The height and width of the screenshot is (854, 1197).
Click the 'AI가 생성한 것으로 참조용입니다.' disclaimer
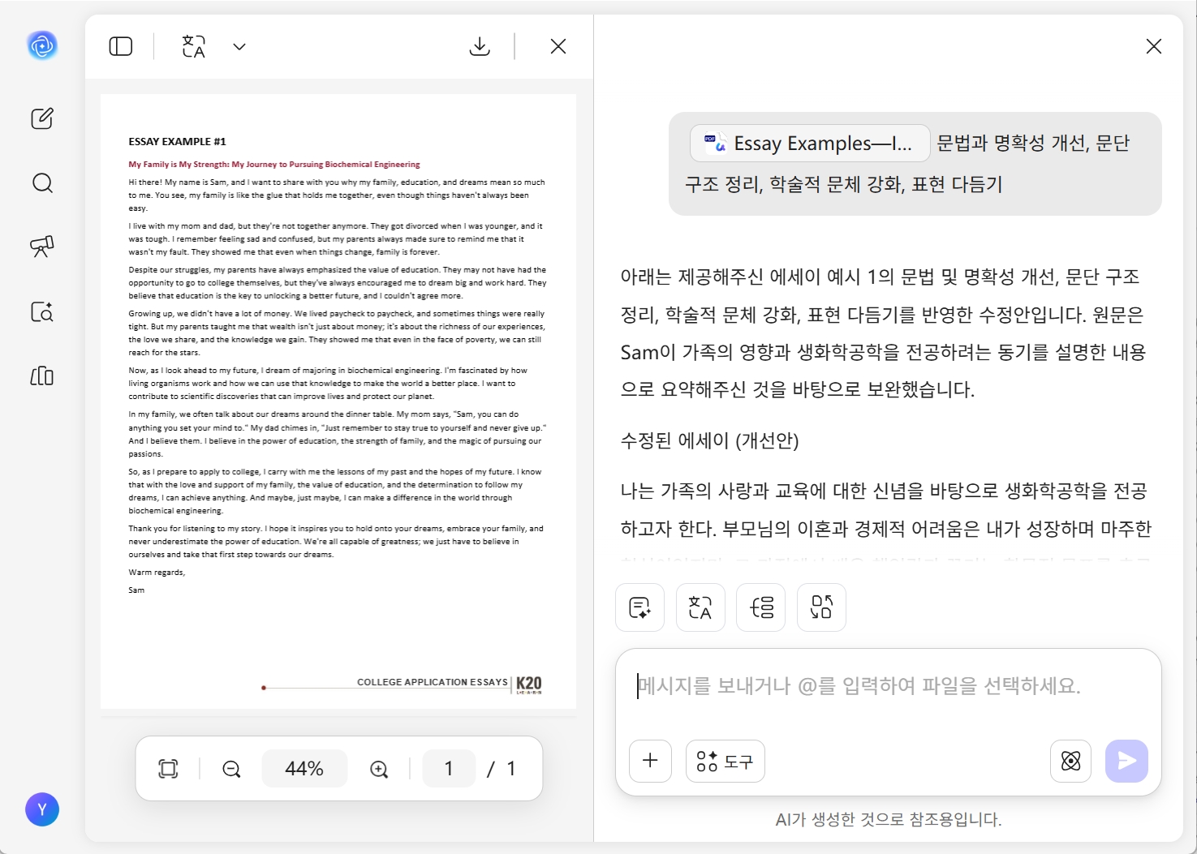[x=889, y=819]
